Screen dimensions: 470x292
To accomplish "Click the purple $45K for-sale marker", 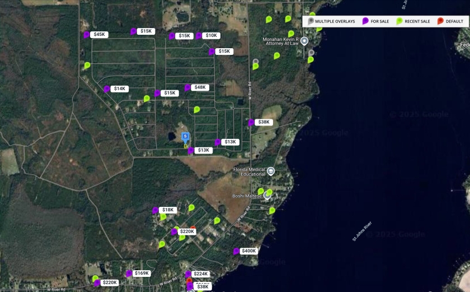I will coord(87,34).
